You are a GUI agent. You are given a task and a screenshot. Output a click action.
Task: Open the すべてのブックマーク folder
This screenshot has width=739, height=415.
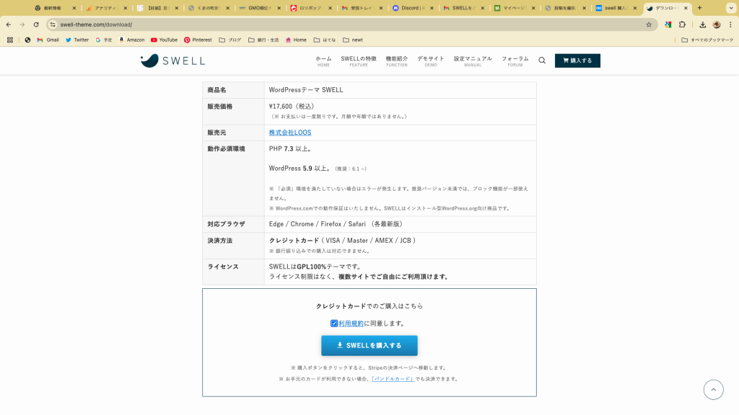707,40
